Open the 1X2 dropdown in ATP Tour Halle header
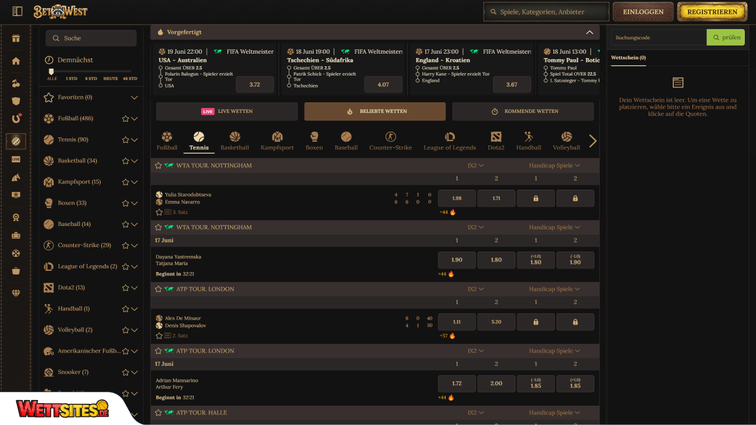 [476, 413]
